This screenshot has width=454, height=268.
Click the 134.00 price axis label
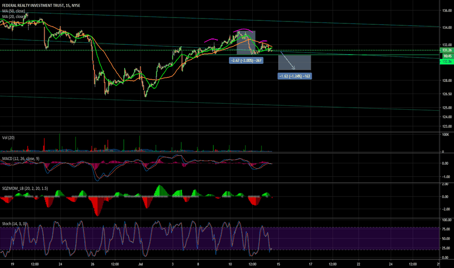pyautogui.click(x=447, y=27)
